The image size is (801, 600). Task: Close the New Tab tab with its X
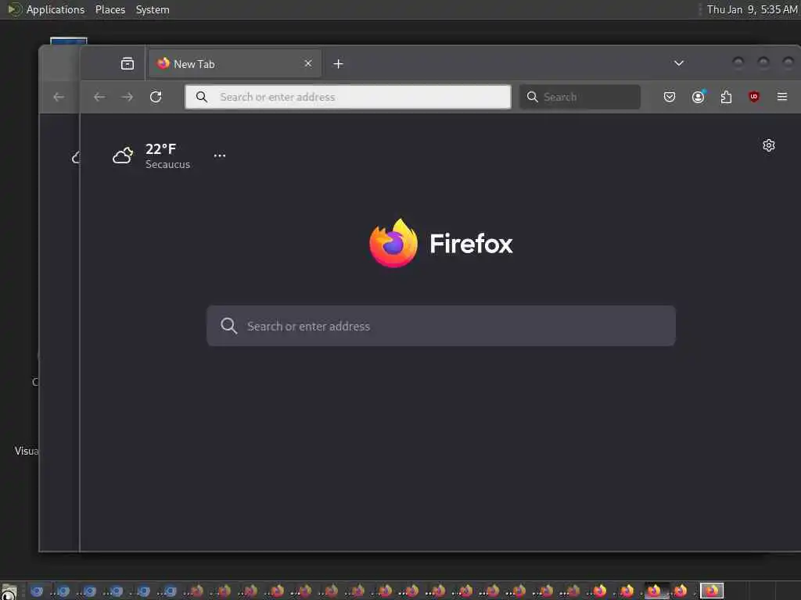coord(308,64)
